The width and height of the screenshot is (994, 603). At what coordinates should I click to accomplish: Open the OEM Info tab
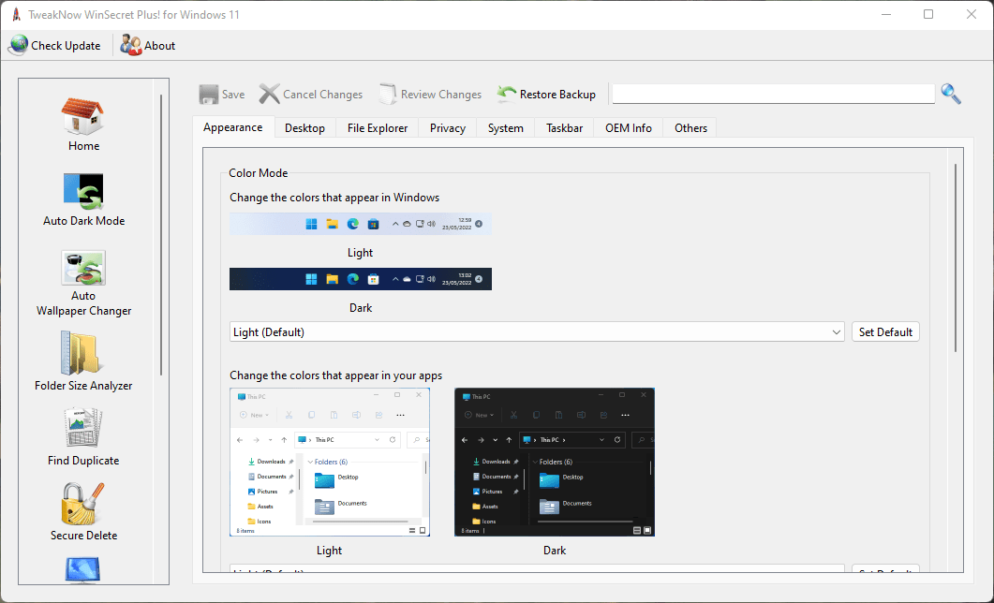[629, 128]
